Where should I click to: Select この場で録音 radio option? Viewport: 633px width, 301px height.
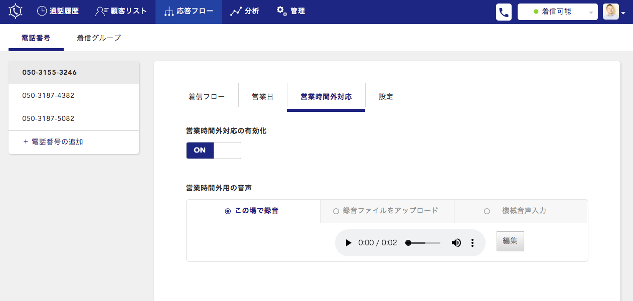(228, 211)
